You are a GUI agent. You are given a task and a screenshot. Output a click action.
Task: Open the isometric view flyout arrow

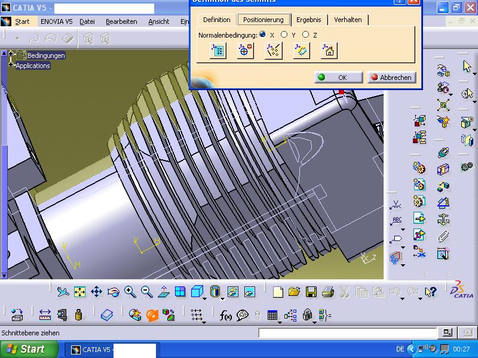coord(204,299)
